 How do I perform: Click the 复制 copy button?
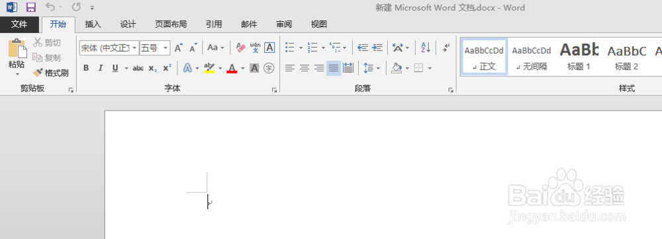coord(47,58)
